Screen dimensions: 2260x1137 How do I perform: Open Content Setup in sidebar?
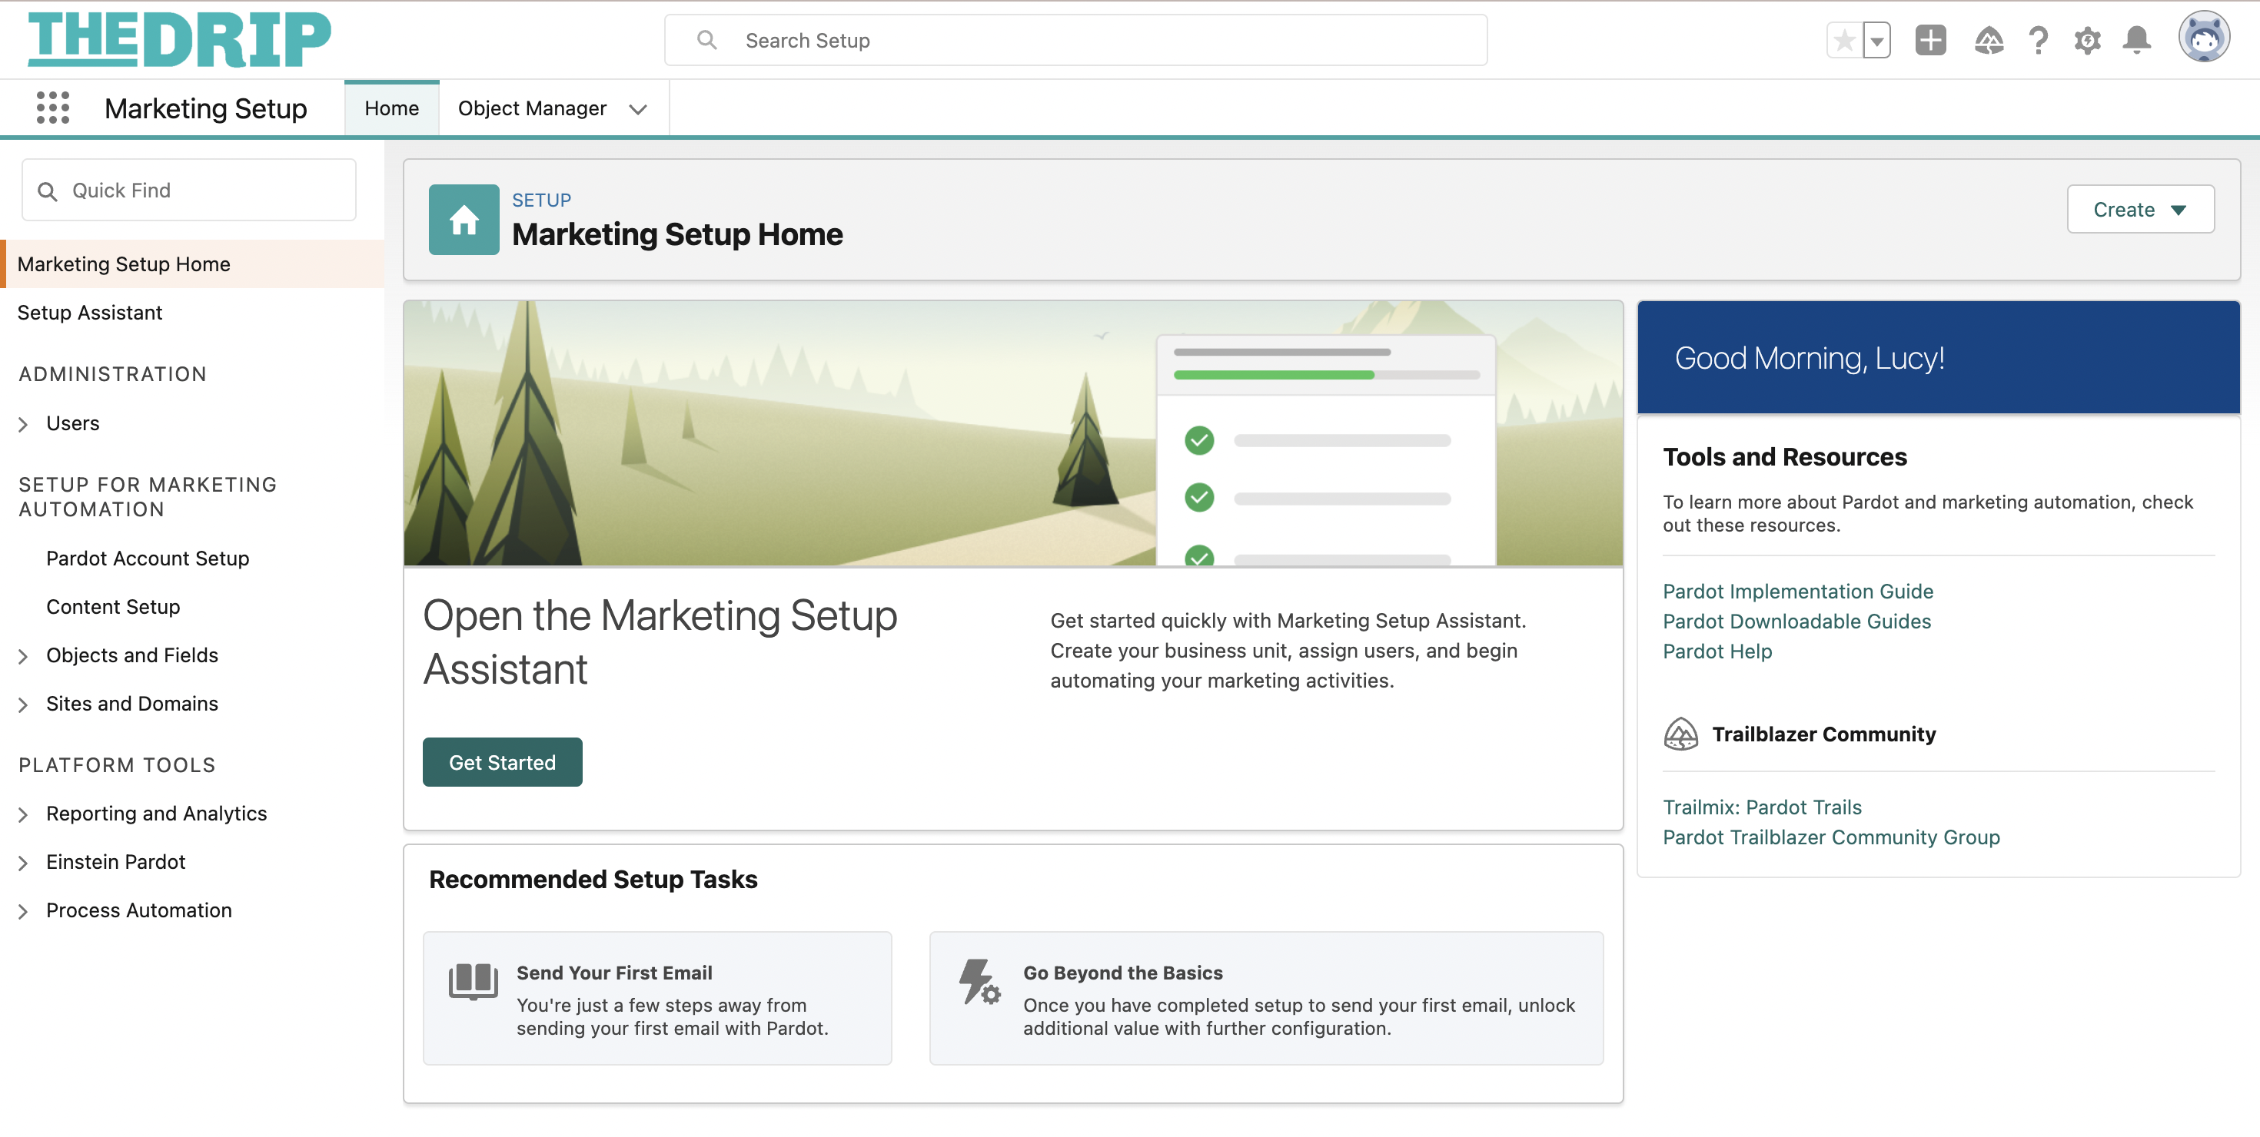point(112,607)
